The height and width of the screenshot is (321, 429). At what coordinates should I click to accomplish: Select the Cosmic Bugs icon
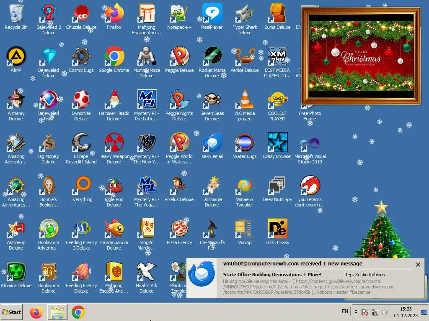point(81,59)
